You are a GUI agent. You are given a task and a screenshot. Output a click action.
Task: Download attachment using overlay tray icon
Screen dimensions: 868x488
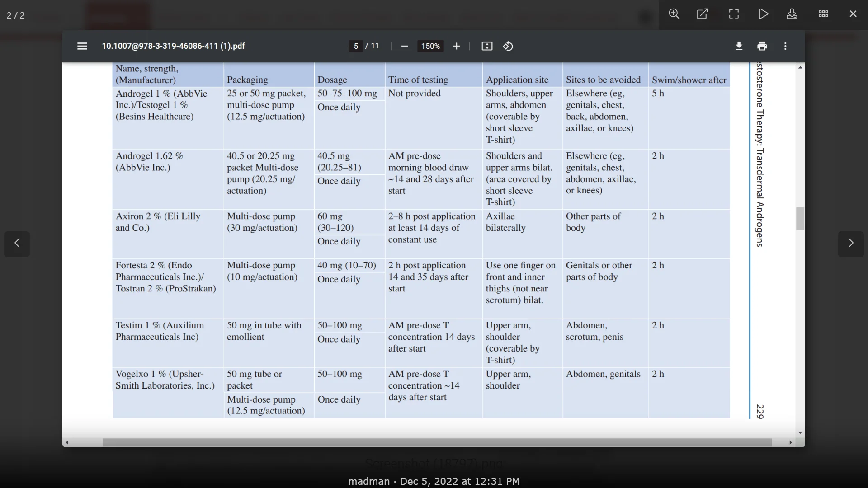(x=792, y=14)
